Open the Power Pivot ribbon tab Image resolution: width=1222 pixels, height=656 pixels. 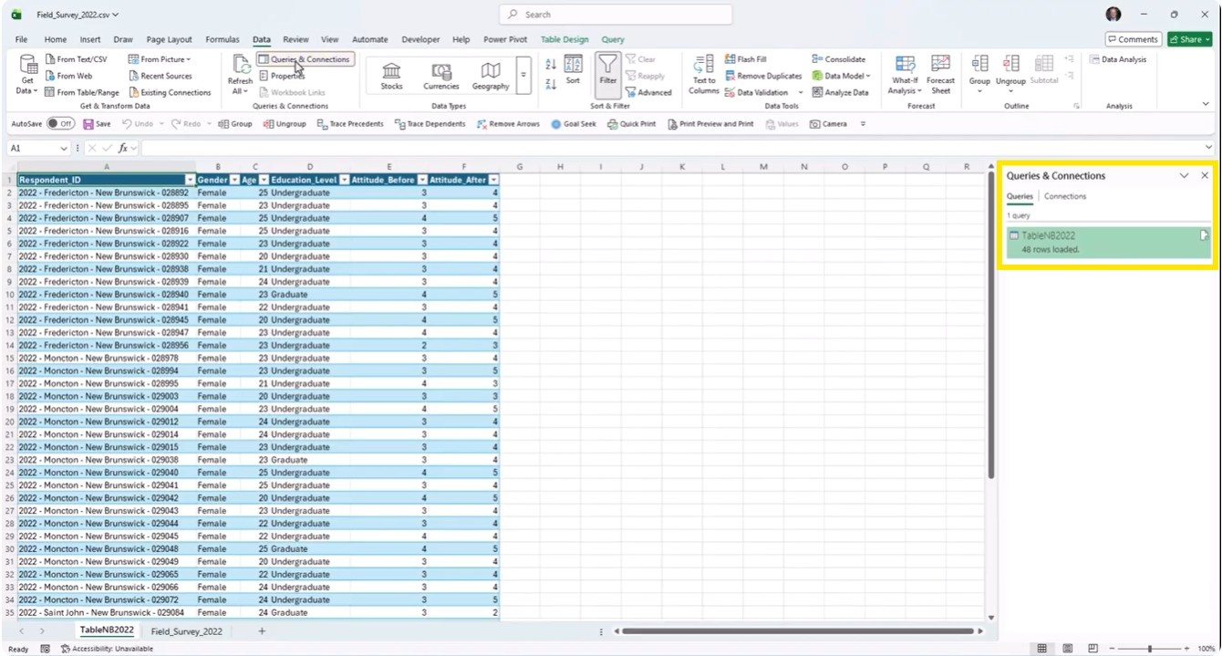pyautogui.click(x=505, y=39)
